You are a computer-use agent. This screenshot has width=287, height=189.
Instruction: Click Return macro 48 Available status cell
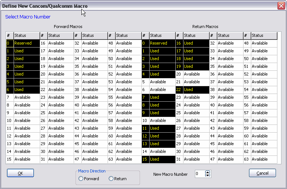pos(263,43)
